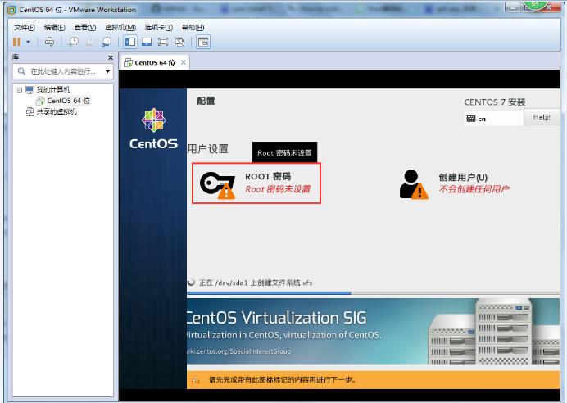Toggle the library sidebar view icon
Image resolution: width=567 pixels, height=403 pixels.
129,42
